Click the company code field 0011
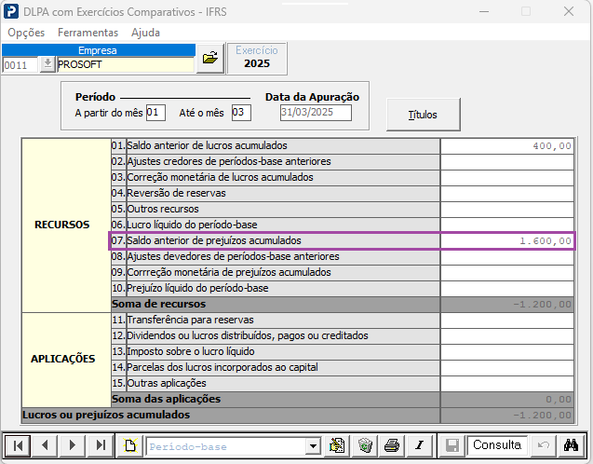Viewport: 593px width, 464px height. [20, 65]
